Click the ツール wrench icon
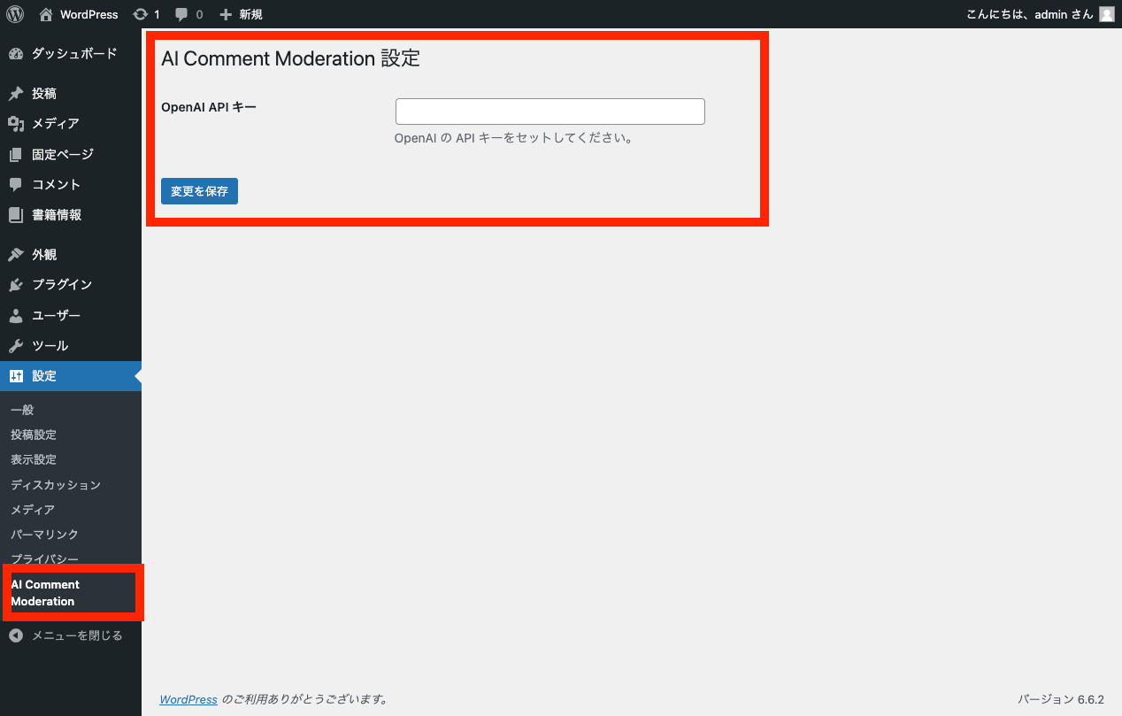Image resolution: width=1122 pixels, height=716 pixels. pyautogui.click(x=16, y=346)
